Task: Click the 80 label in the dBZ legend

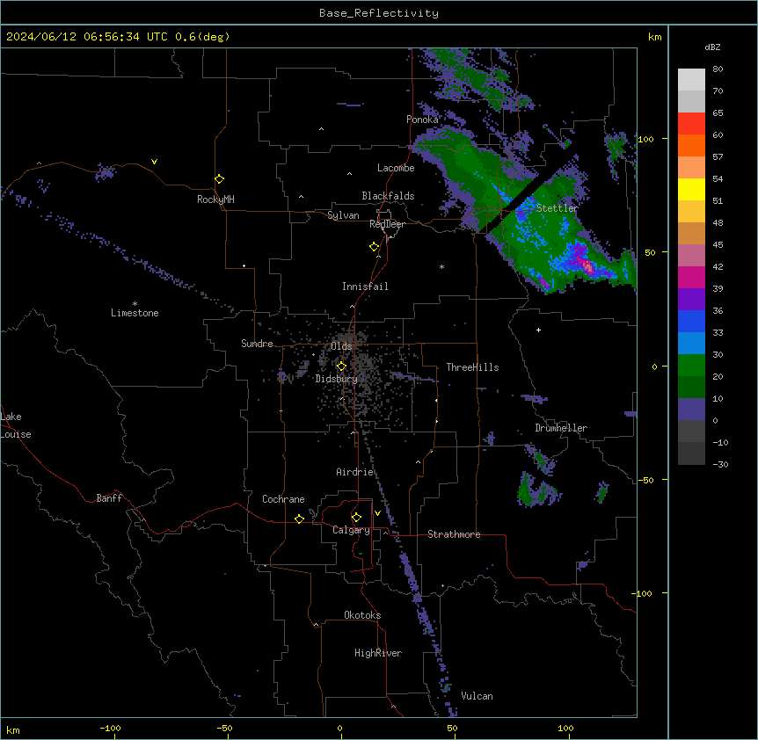Action: click(x=718, y=69)
